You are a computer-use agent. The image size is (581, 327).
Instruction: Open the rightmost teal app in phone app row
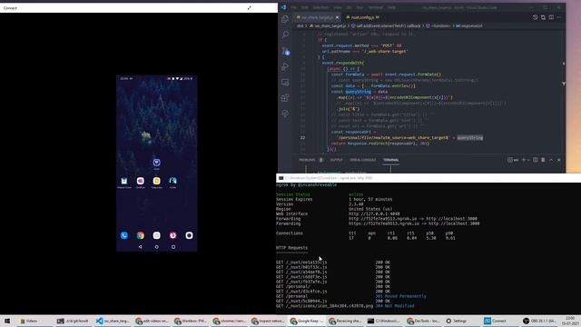[x=173, y=181]
